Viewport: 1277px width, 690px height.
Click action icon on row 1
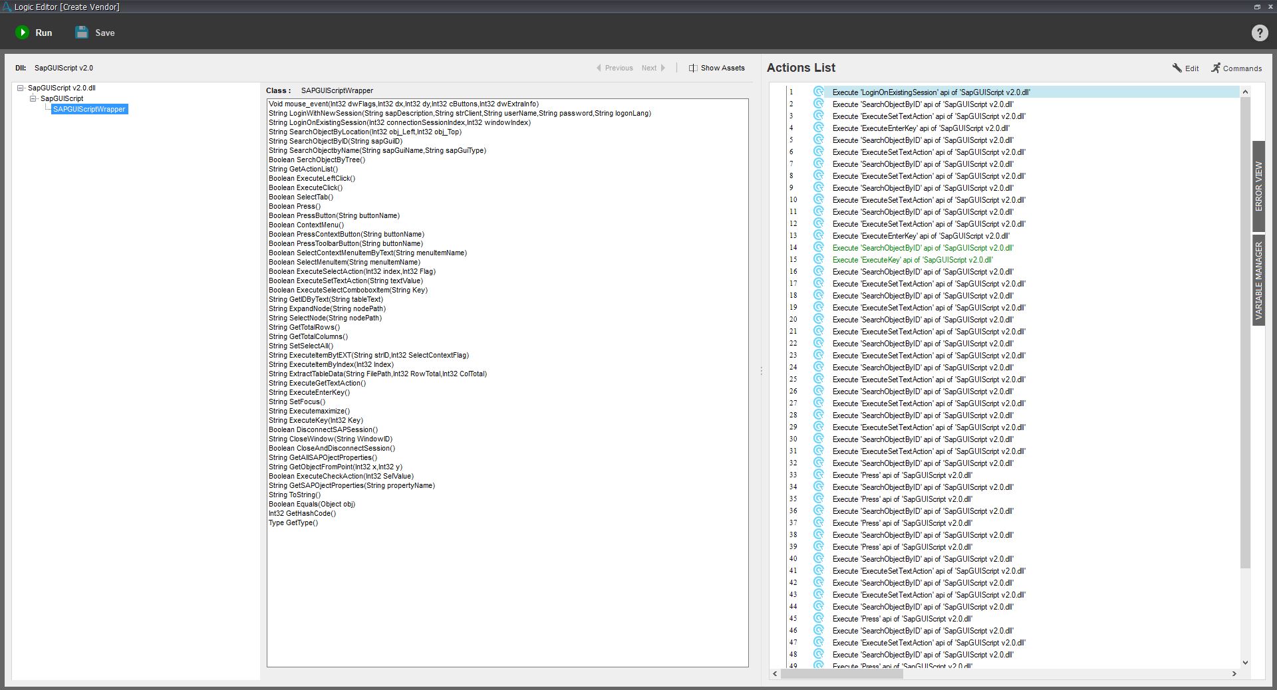pos(818,92)
